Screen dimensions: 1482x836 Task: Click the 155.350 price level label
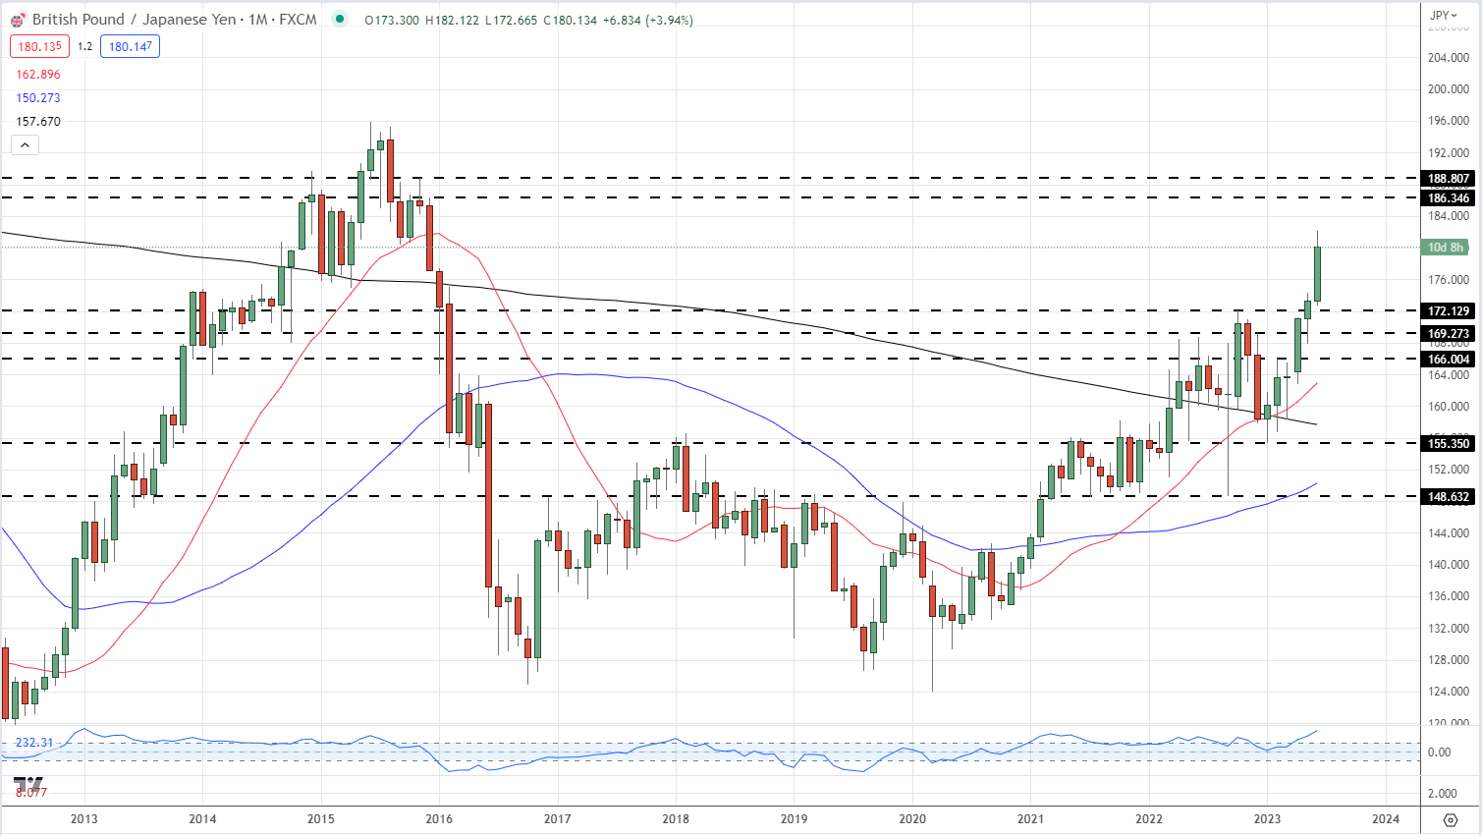(x=1449, y=444)
